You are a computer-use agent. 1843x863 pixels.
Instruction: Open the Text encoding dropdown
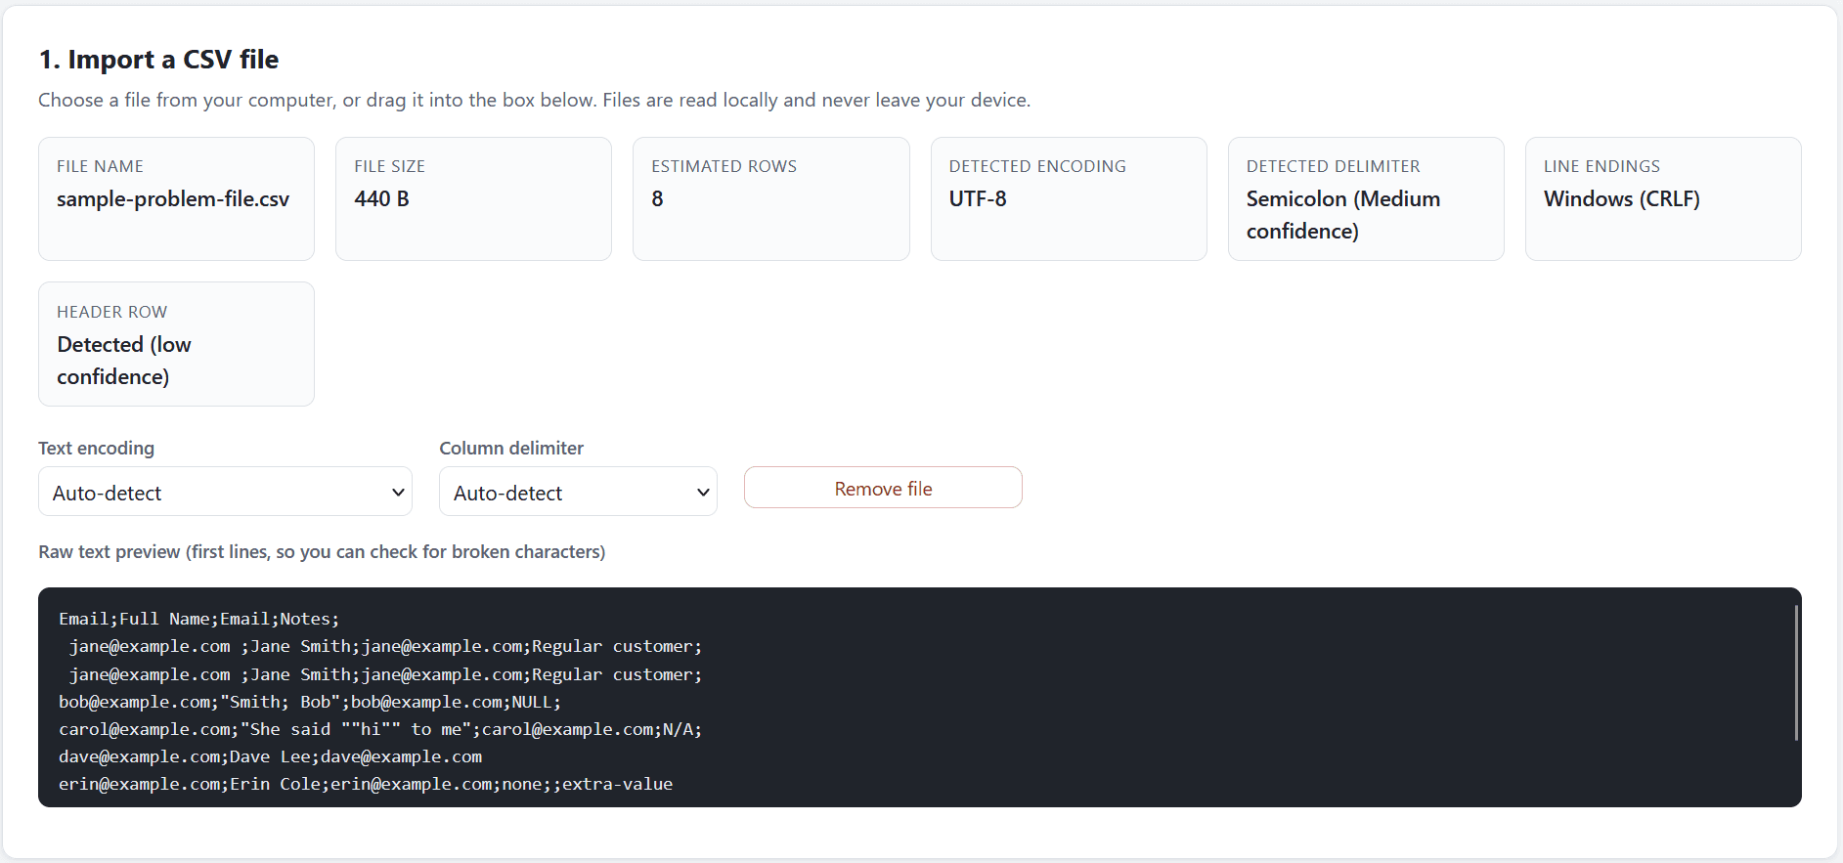pos(225,492)
